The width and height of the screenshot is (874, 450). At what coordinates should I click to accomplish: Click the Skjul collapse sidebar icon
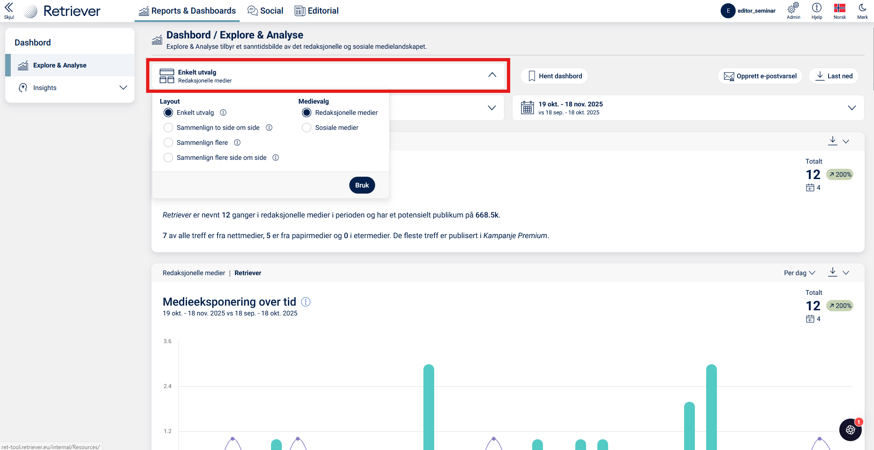pos(8,10)
